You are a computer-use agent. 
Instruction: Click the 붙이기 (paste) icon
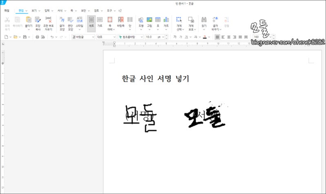[x=29, y=20]
